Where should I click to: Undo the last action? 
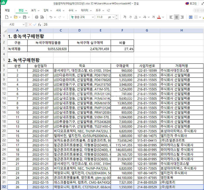click(51, 17)
